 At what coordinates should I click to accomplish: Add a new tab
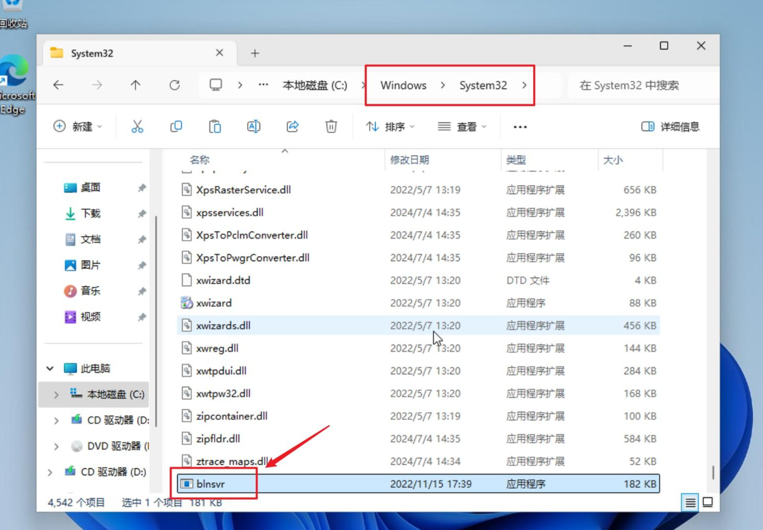pyautogui.click(x=255, y=53)
